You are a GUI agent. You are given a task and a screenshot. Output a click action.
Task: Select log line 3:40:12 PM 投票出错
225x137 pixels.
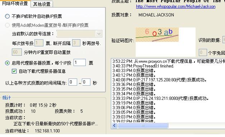click(134, 75)
